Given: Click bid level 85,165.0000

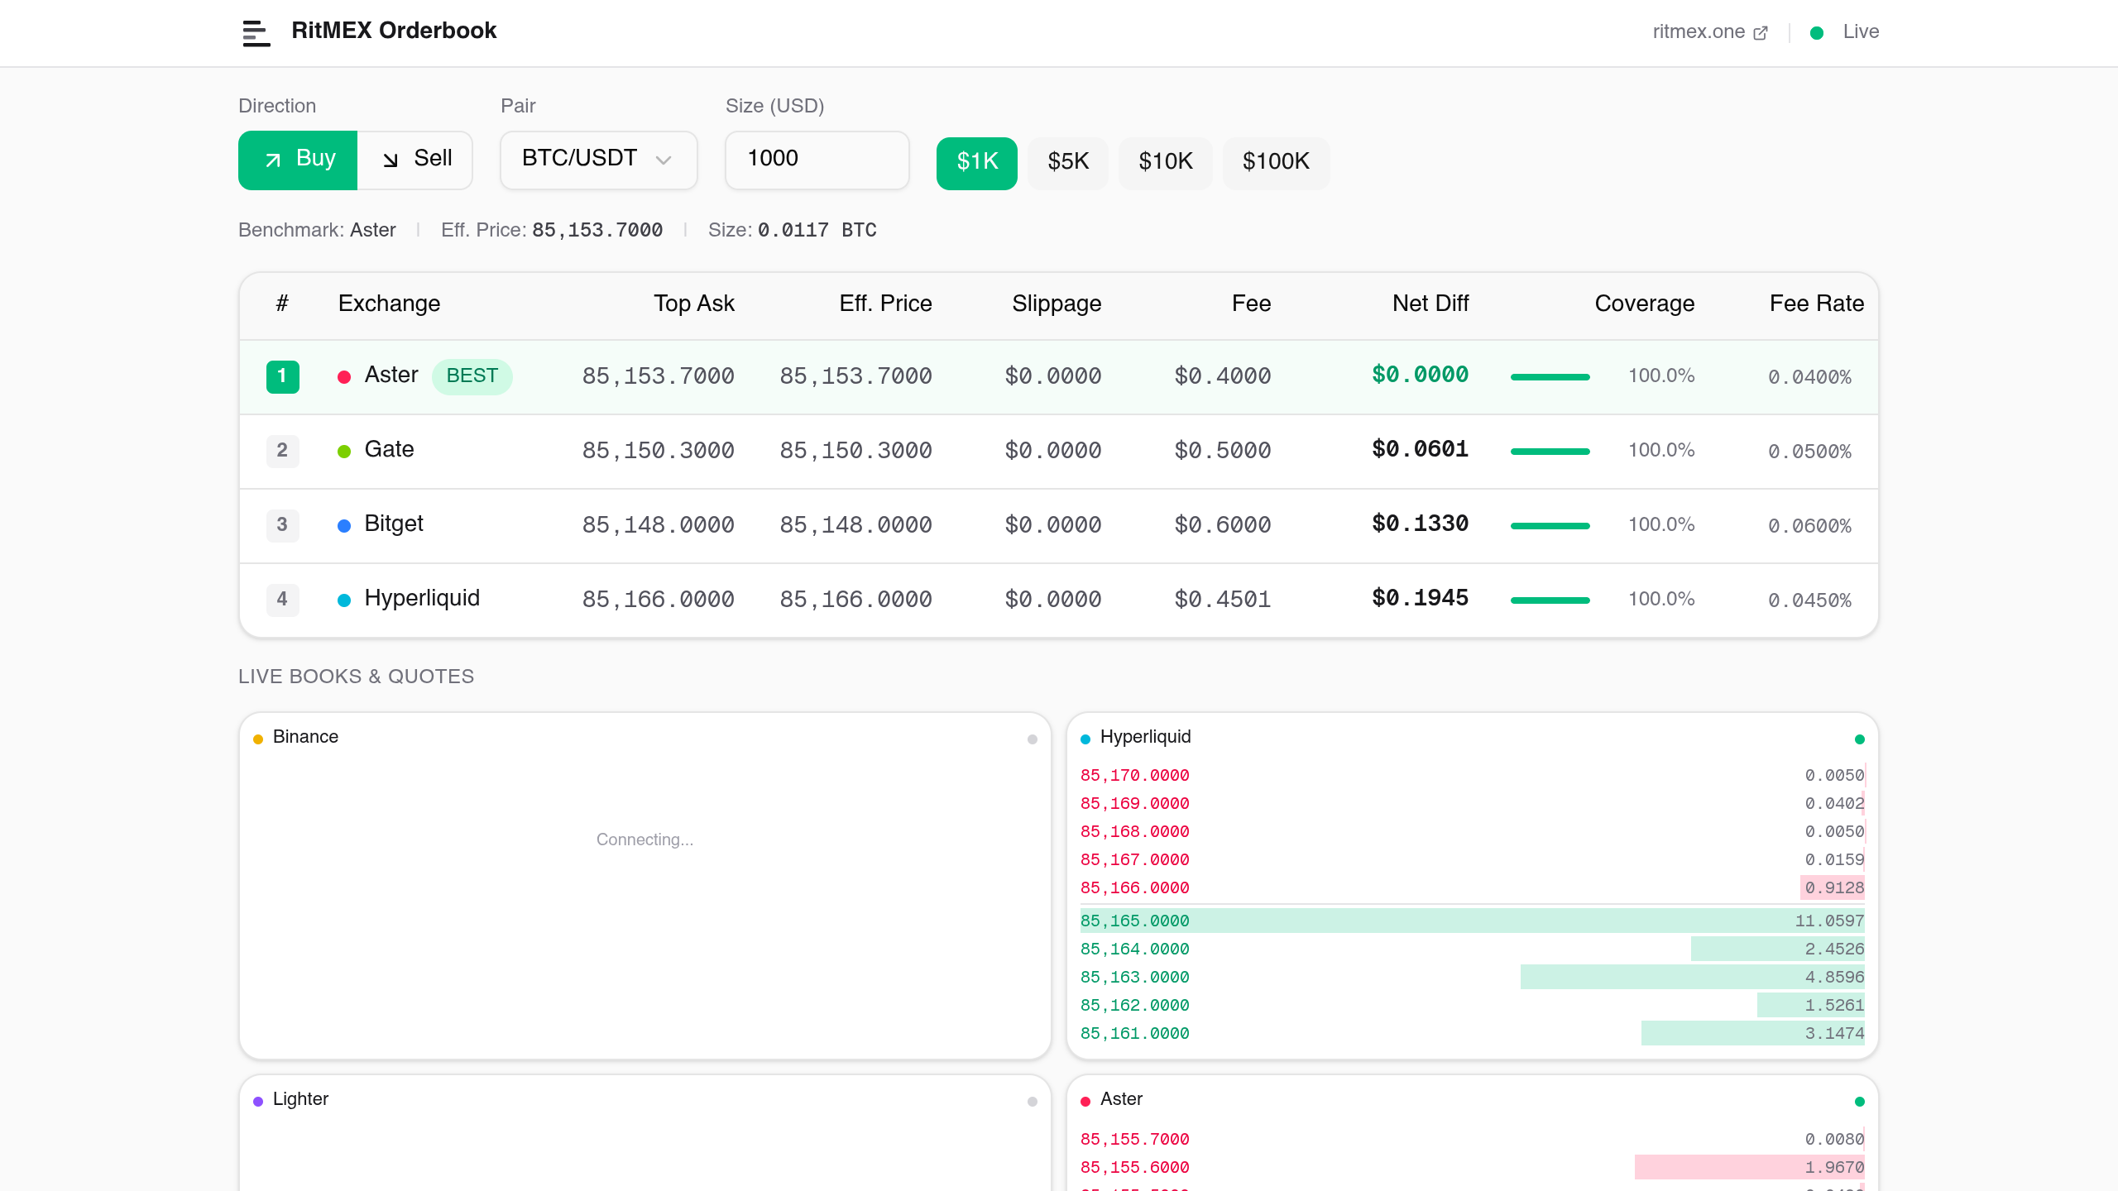Looking at the screenshot, I should [x=1135, y=921].
